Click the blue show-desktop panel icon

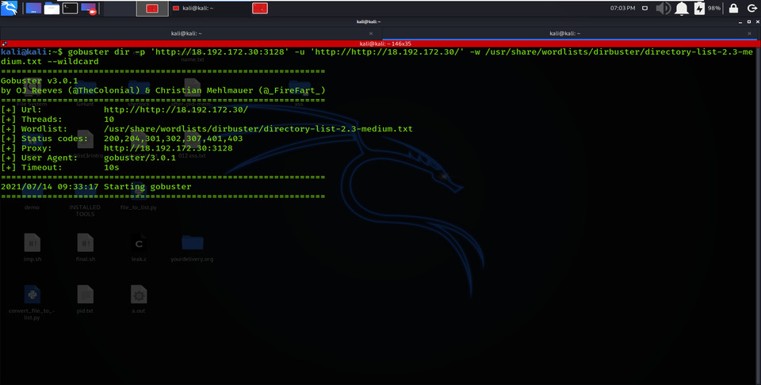[33, 8]
